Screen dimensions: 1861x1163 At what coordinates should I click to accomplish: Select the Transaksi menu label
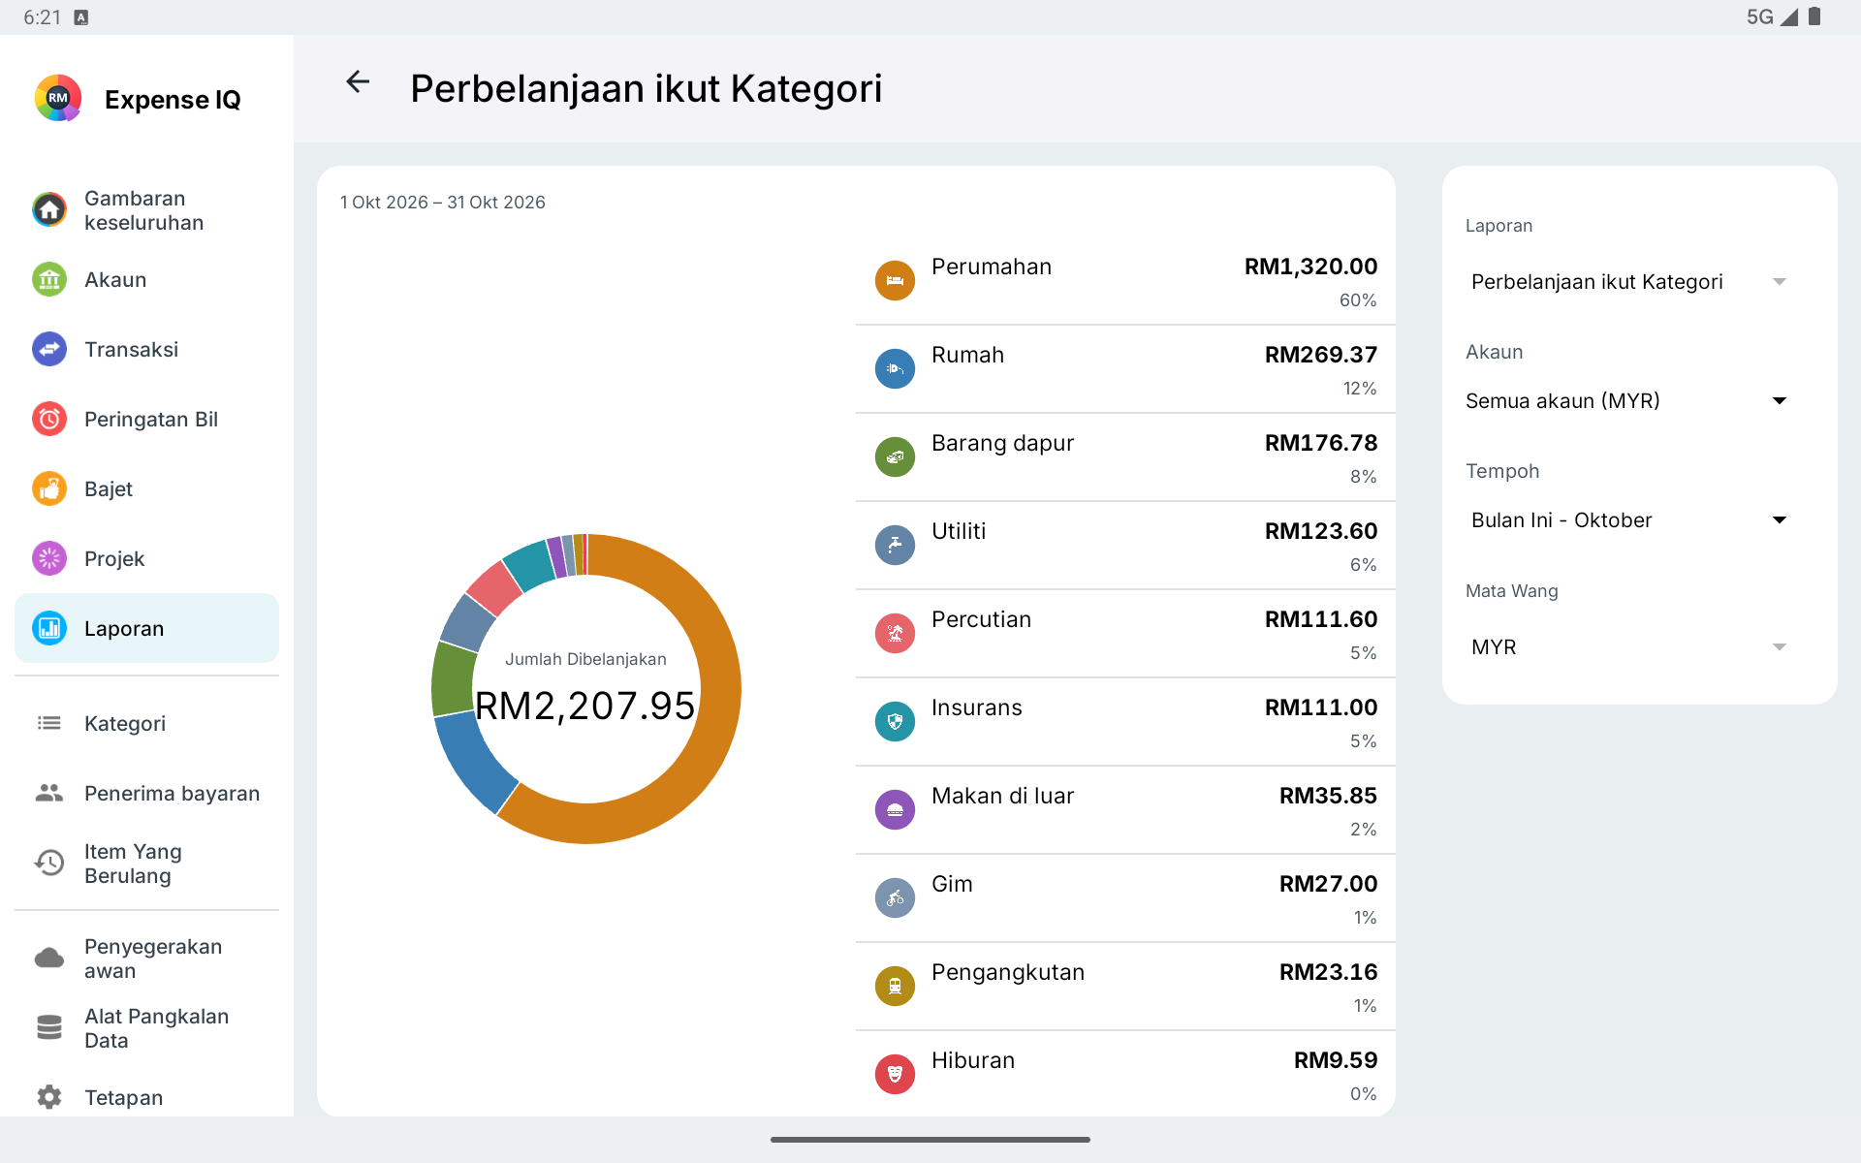coord(131,350)
